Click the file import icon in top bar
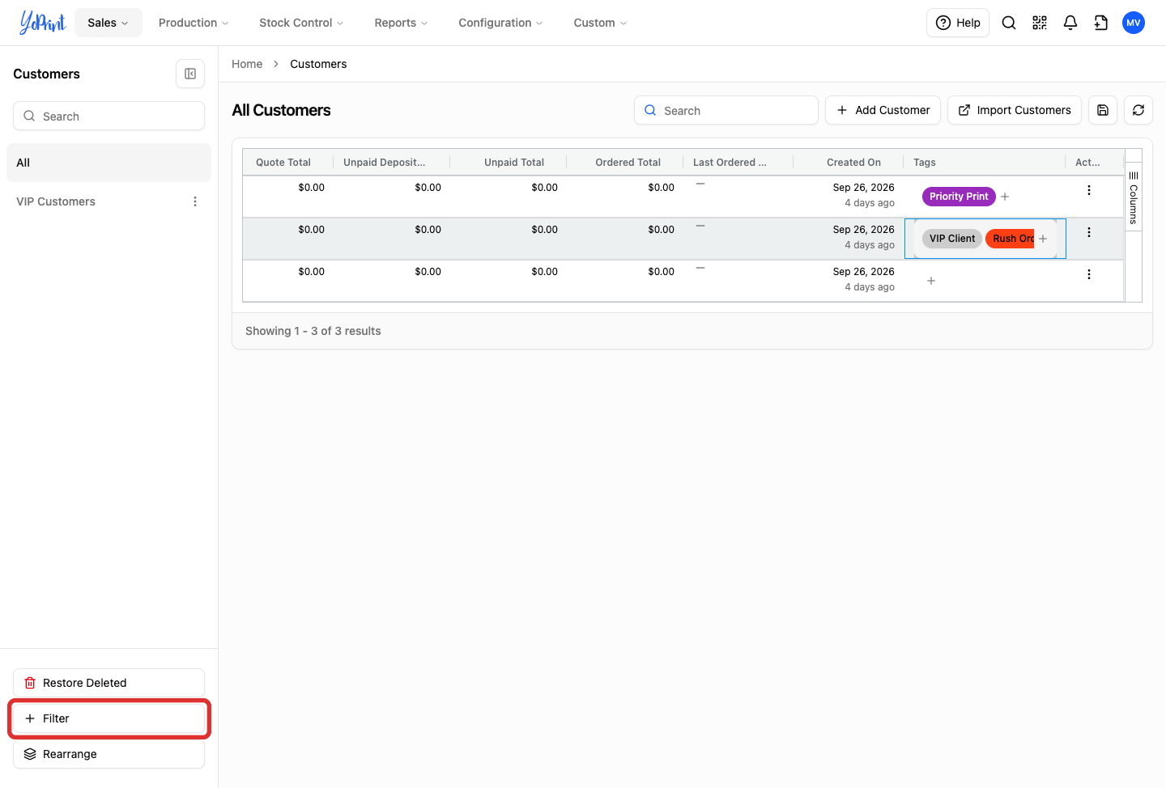This screenshot has width=1166, height=788. pyautogui.click(x=1101, y=23)
